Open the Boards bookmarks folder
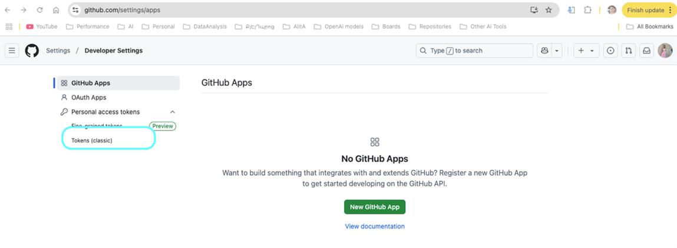The width and height of the screenshot is (677, 248). point(386,26)
